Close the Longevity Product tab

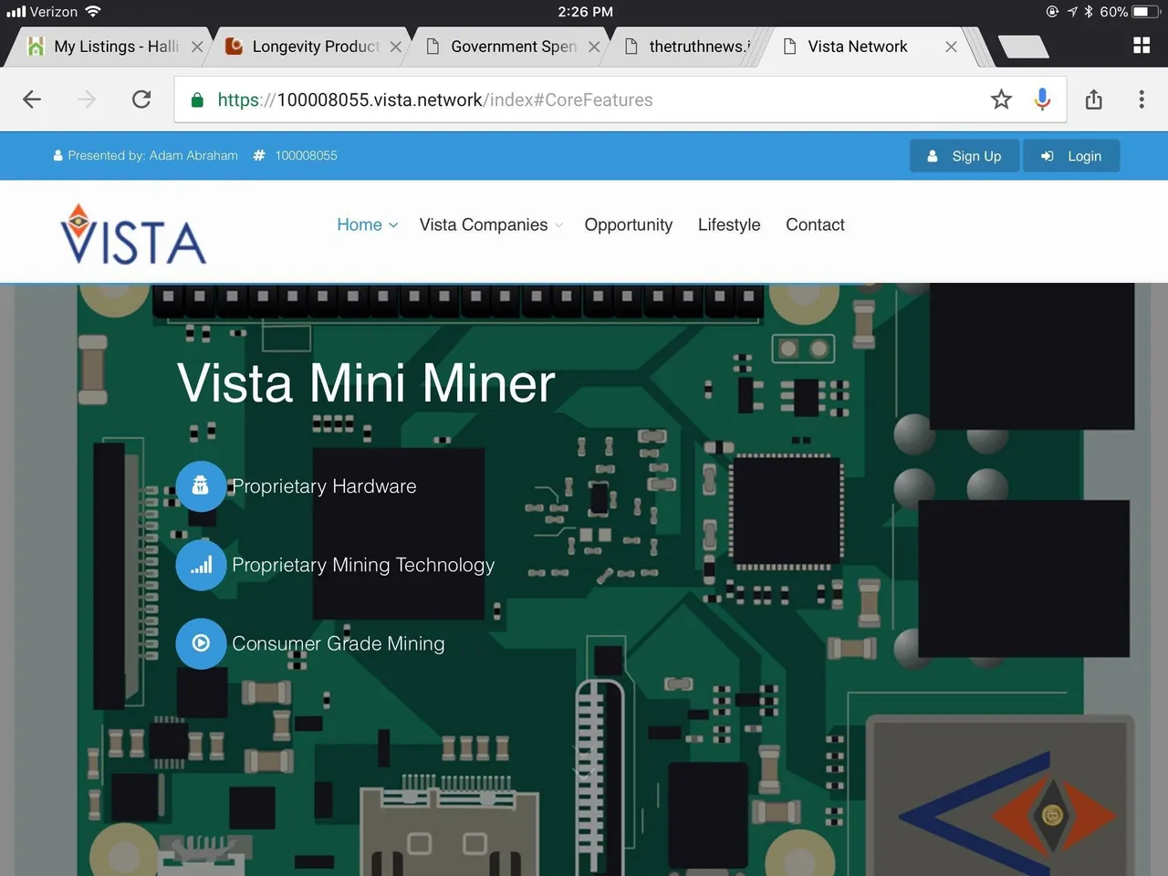[x=395, y=47]
